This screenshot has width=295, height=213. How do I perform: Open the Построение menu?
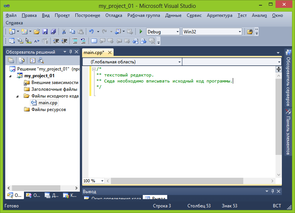[x=87, y=15]
